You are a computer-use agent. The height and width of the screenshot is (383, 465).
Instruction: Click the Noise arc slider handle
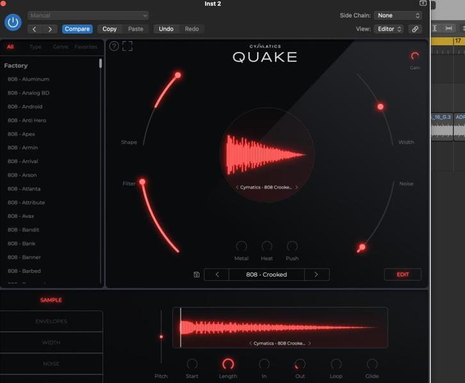pyautogui.click(x=362, y=247)
